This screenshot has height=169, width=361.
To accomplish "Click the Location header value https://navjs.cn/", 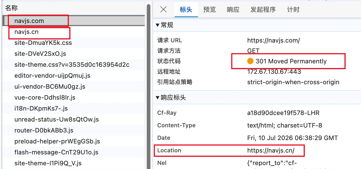I will tap(271, 150).
